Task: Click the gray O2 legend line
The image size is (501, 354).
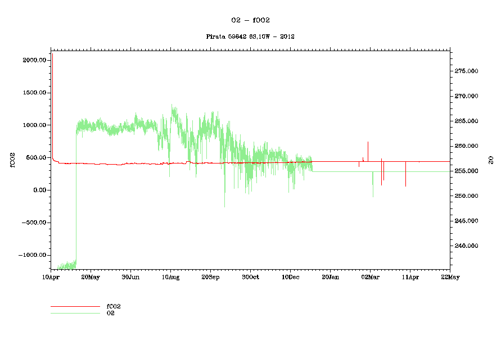Action: click(x=75, y=313)
